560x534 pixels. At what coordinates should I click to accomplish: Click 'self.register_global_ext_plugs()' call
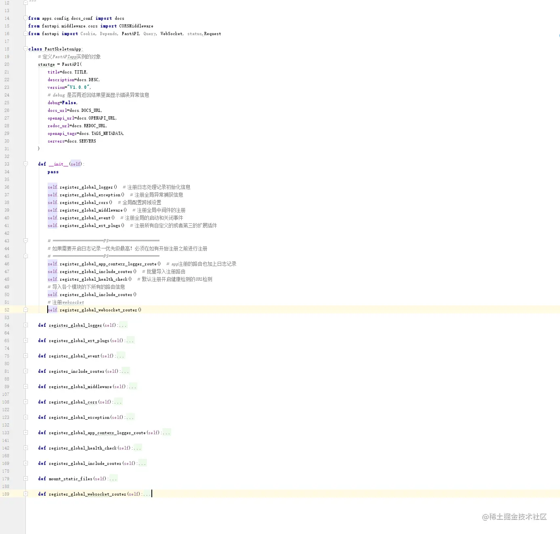click(x=86, y=225)
